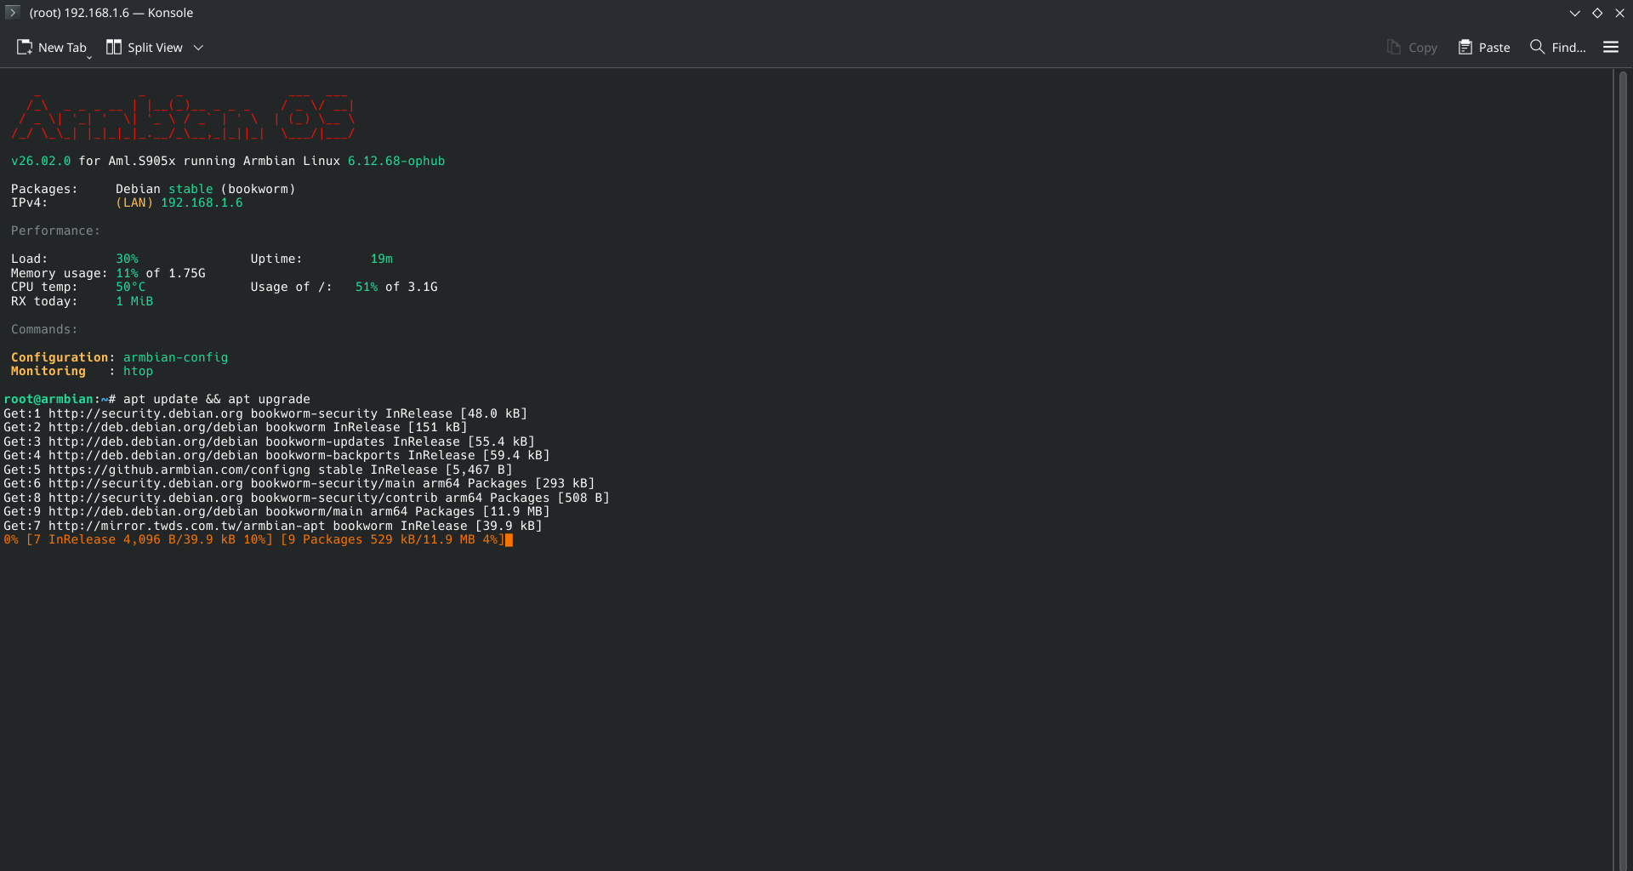This screenshot has height=871, width=1633.
Task: Click the Copy toolbar icon
Action: click(x=1393, y=48)
